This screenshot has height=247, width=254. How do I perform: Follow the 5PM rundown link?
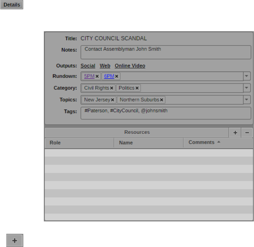(x=89, y=76)
